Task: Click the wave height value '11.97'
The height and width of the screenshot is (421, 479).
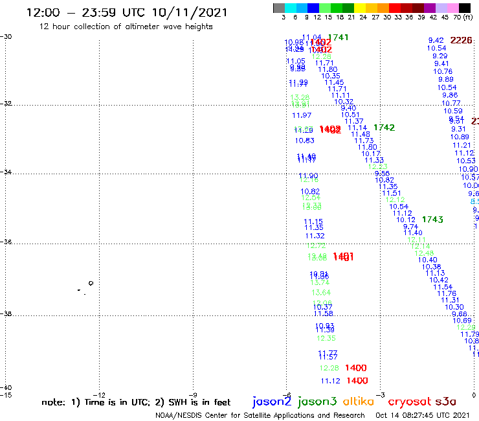Action: pos(302,115)
